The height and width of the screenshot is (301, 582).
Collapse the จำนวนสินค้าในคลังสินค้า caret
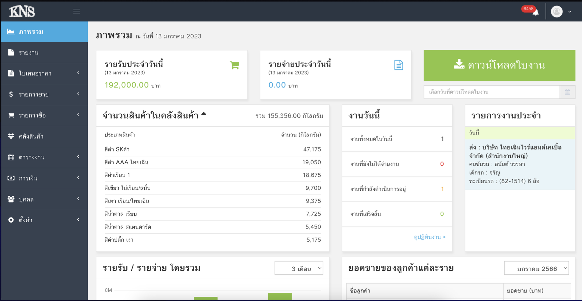point(204,114)
